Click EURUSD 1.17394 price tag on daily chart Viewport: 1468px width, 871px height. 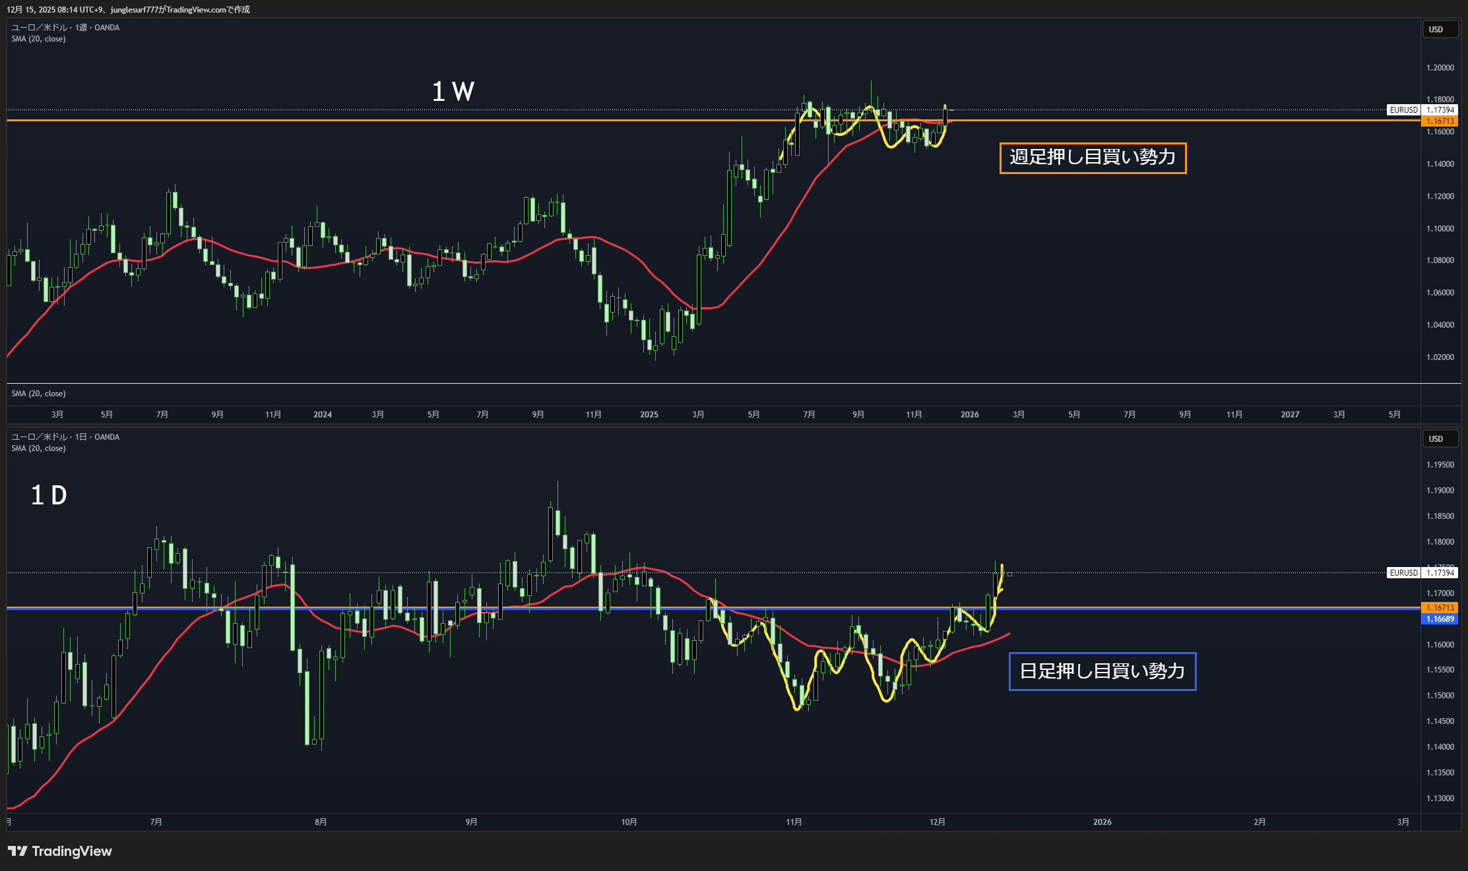[1421, 572]
